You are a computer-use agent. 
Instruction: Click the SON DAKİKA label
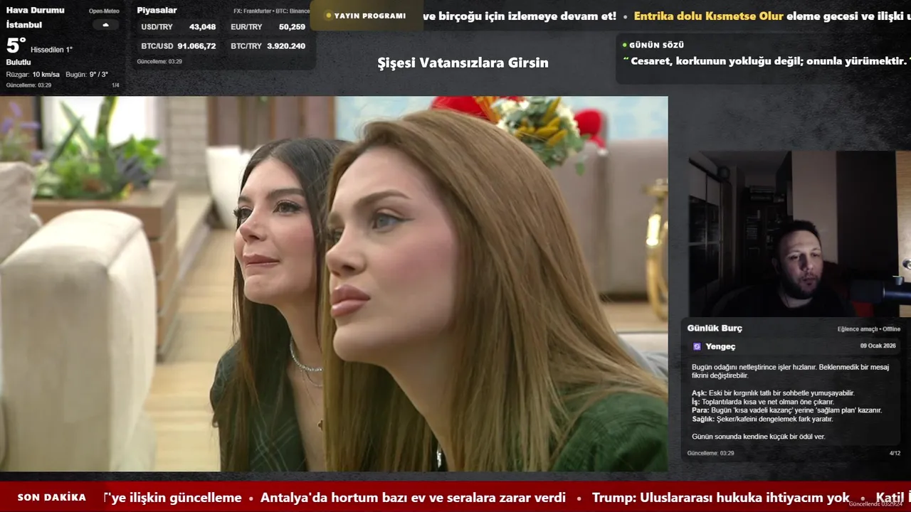click(52, 497)
